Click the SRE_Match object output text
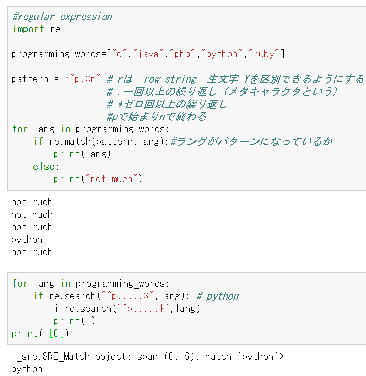The image size is (366, 376). point(148,357)
